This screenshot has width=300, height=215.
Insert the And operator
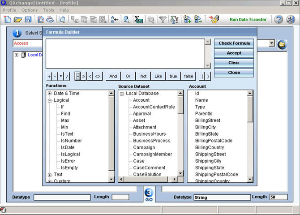(x=113, y=76)
